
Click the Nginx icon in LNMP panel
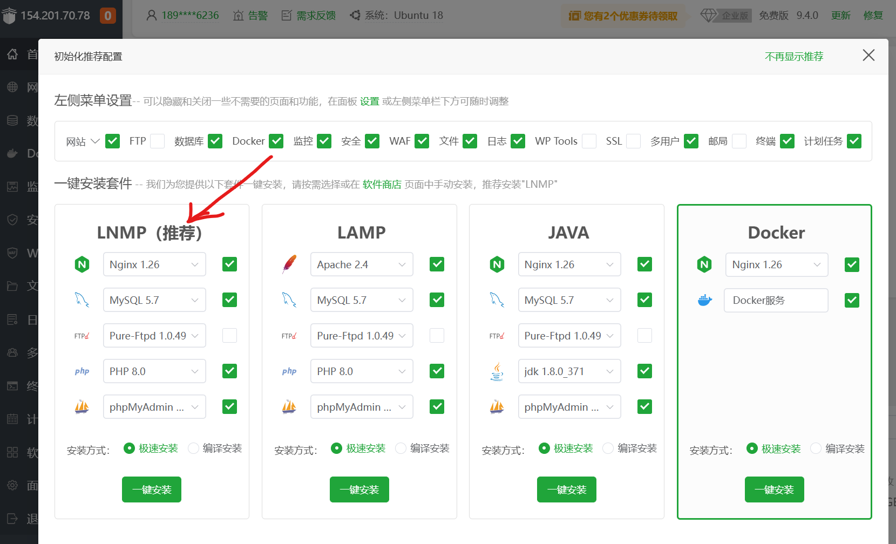point(82,264)
